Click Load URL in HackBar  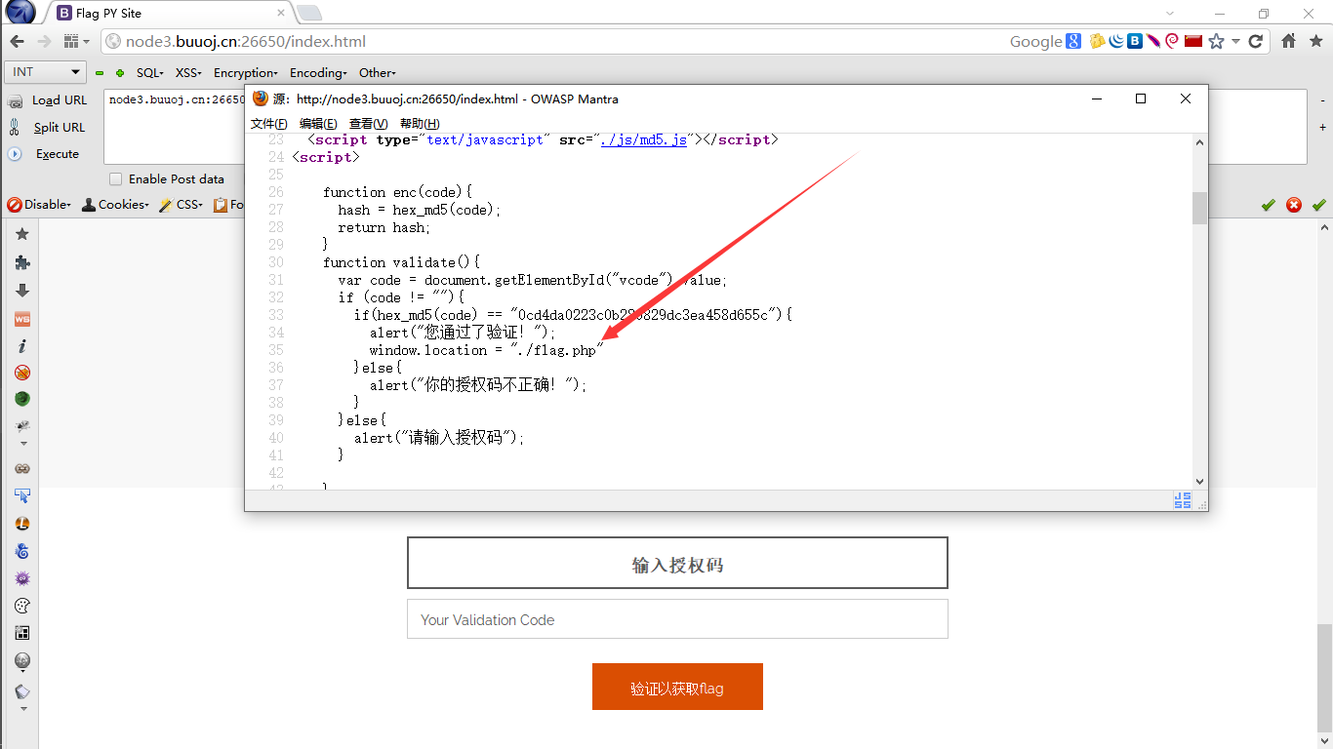tap(47, 100)
